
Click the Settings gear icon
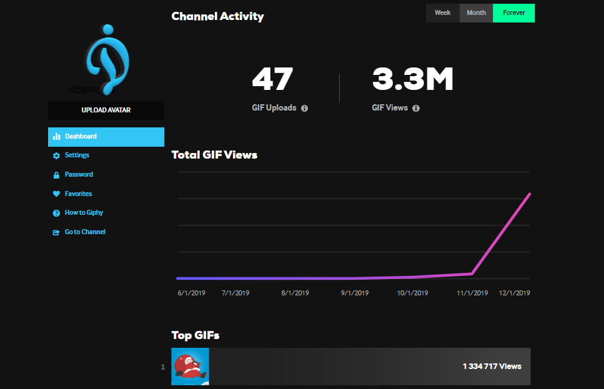56,155
